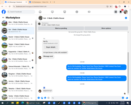
Task: Click sticker icon in composer
Action: [x=45, y=98]
